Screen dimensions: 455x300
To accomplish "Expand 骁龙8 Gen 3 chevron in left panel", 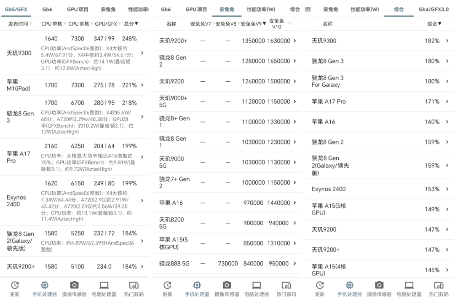I will point(142,117).
